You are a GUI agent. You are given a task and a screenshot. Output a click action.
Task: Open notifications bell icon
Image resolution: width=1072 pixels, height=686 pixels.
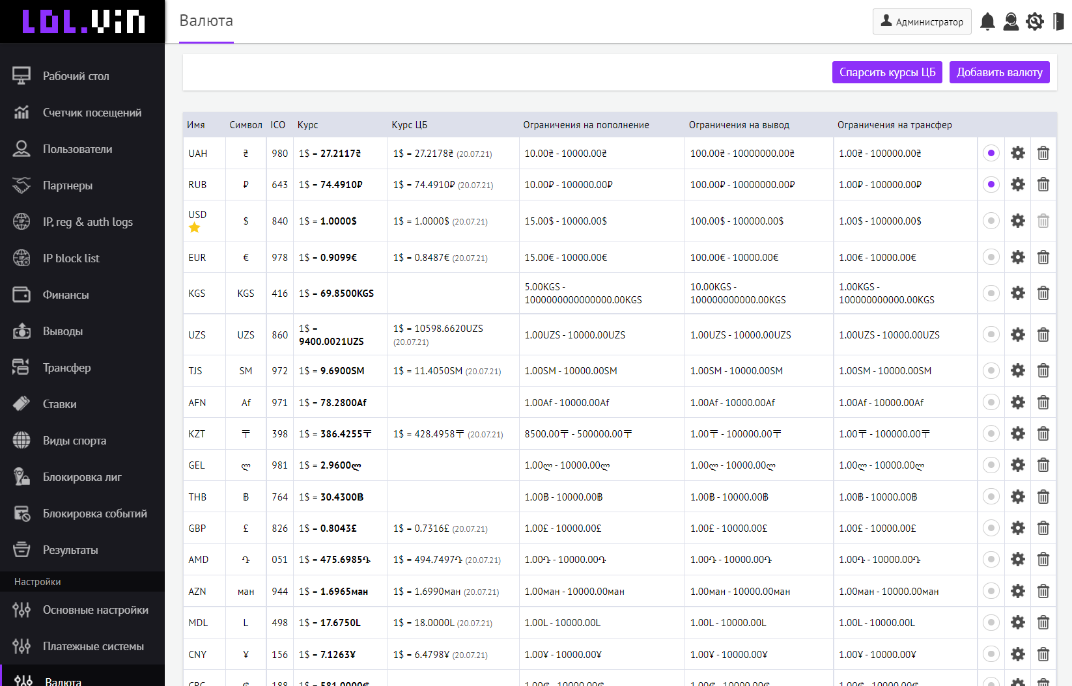click(987, 21)
